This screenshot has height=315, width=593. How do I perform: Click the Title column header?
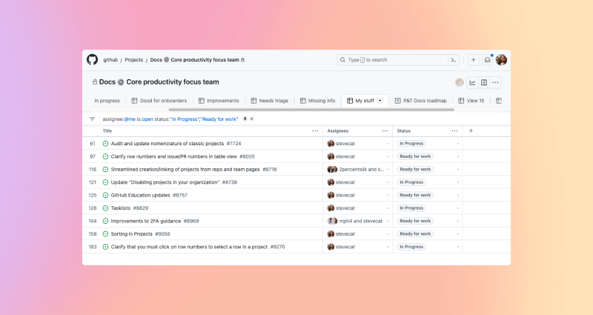[107, 131]
